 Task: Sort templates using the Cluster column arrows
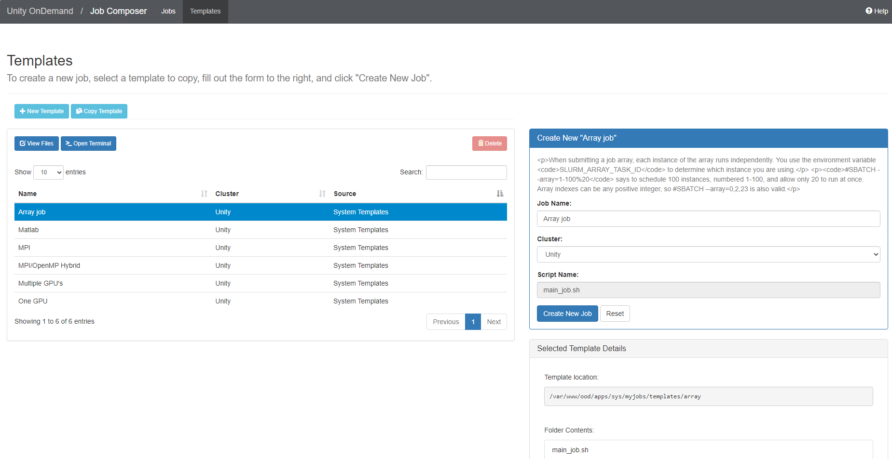[x=322, y=193]
